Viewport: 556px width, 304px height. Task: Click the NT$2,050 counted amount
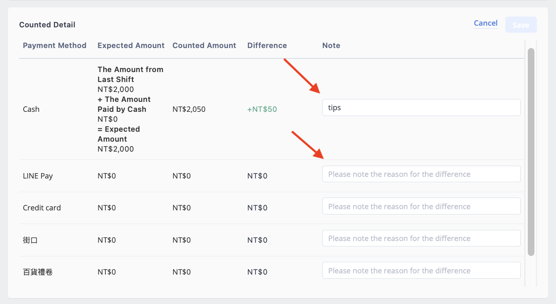click(189, 109)
